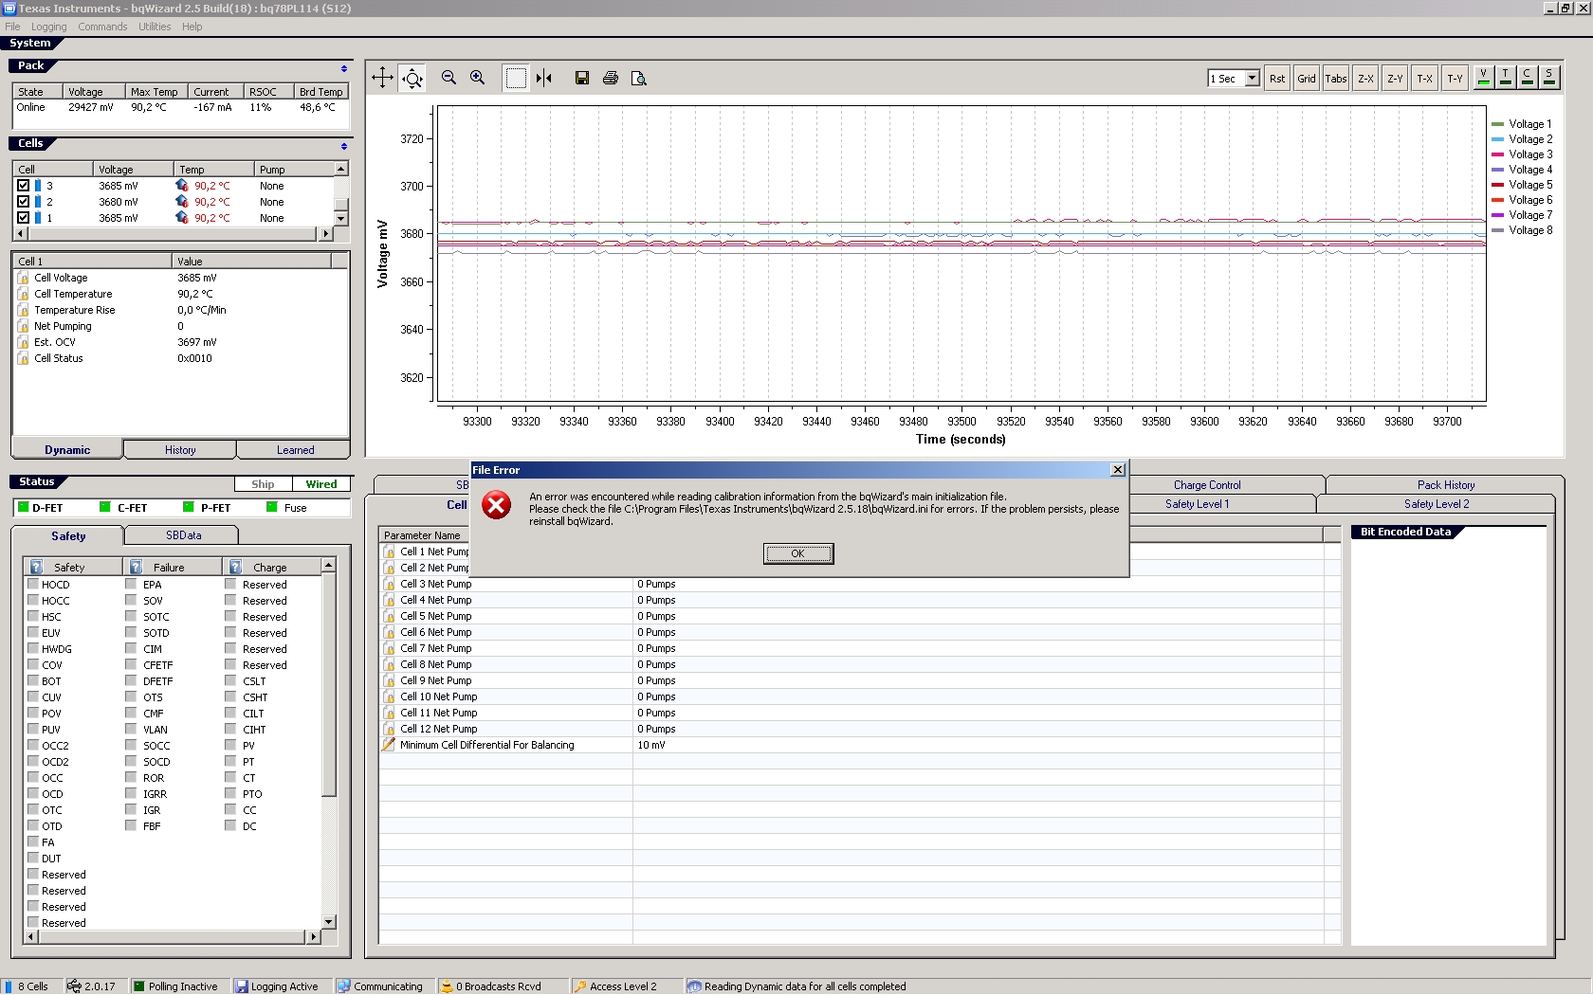Open the File menu
The width and height of the screenshot is (1593, 995).
[12, 27]
